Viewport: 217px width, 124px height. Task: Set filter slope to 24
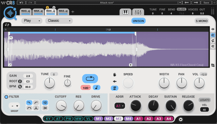click(45, 108)
